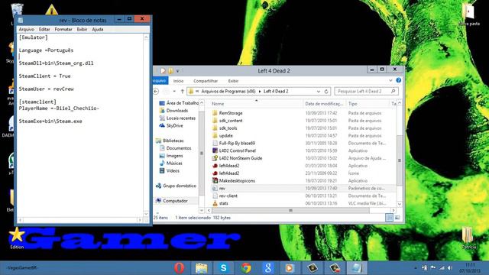Open Editar menu in Notepad

(44, 29)
